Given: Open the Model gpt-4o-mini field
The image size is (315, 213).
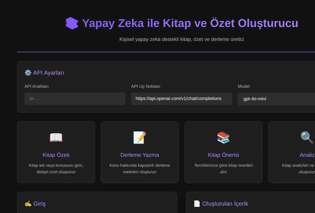Looking at the screenshot, I should (276, 99).
